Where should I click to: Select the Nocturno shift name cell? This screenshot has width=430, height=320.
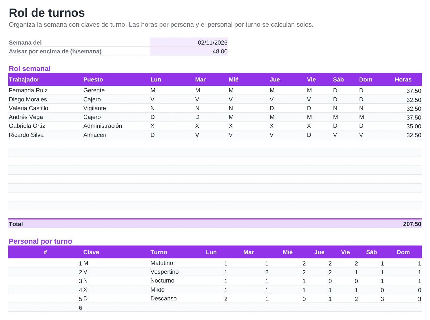[162, 281]
